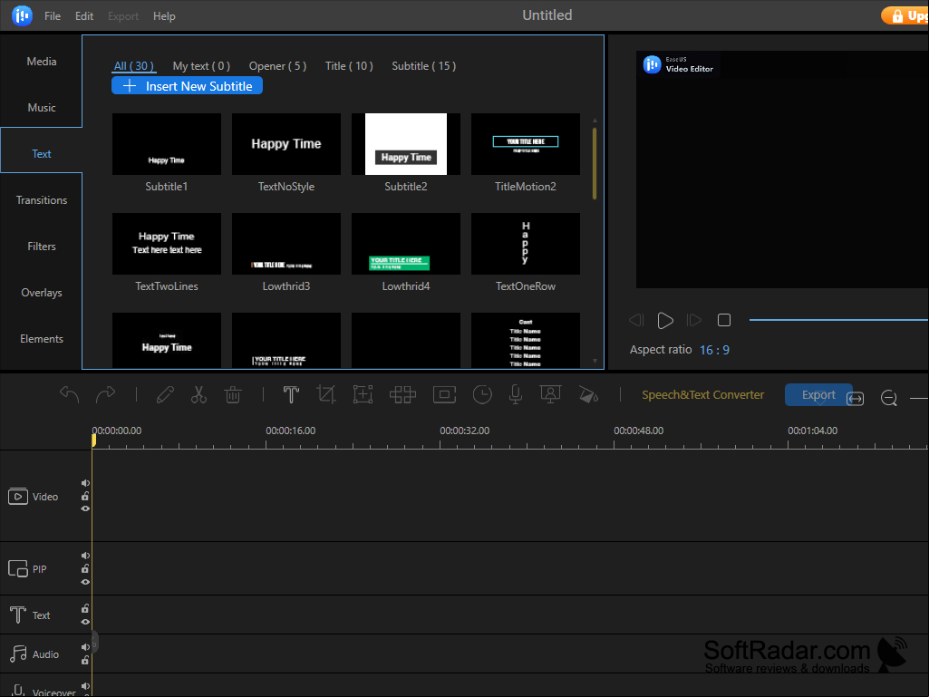Screen dimensions: 929x697
Task: Select the Lowthrid4 green thumbnail
Action: point(406,244)
